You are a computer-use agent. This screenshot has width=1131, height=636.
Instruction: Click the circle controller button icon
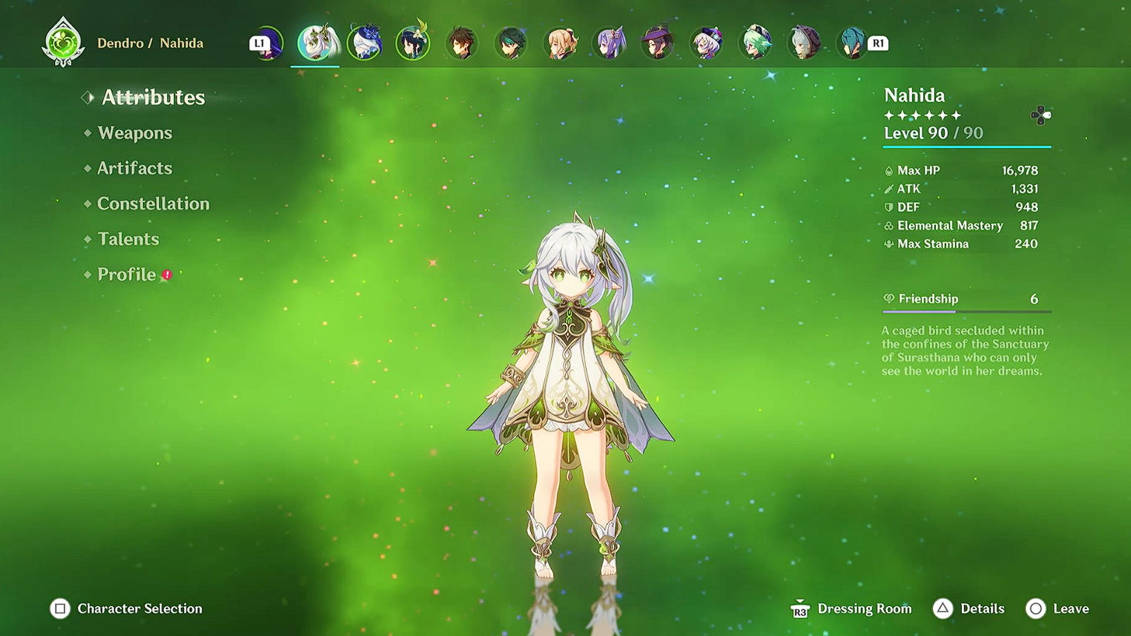[x=1036, y=608]
